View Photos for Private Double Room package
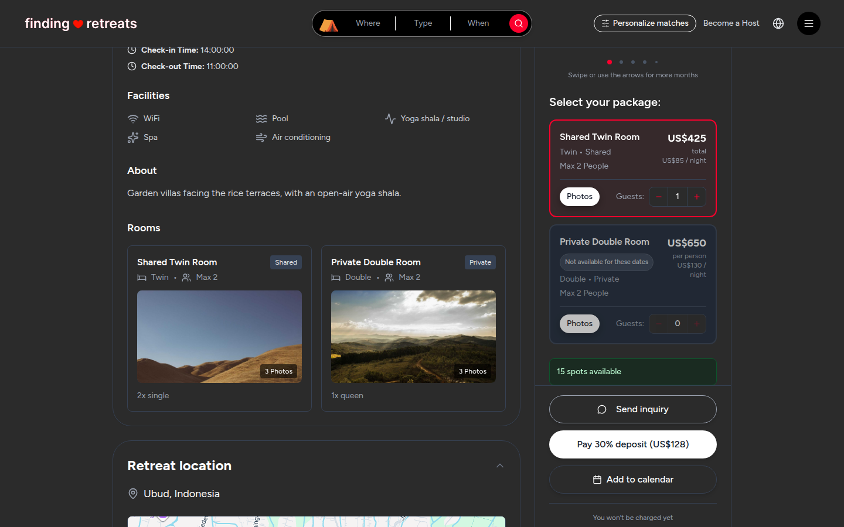The width and height of the screenshot is (844, 527). (x=580, y=324)
